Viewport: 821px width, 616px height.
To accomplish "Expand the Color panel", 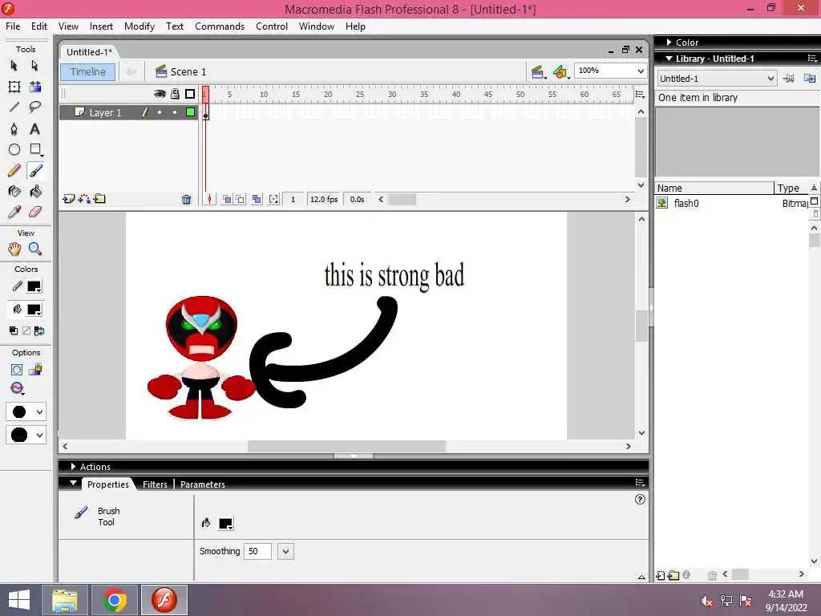I will (x=669, y=43).
